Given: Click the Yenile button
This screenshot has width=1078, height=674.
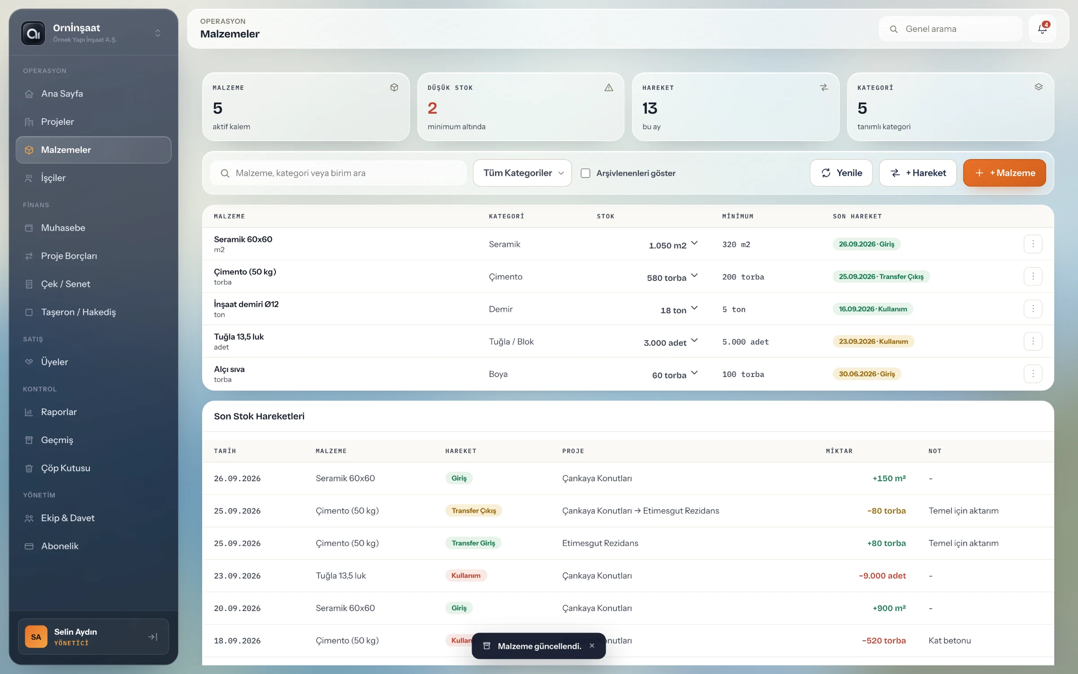Looking at the screenshot, I should [841, 173].
